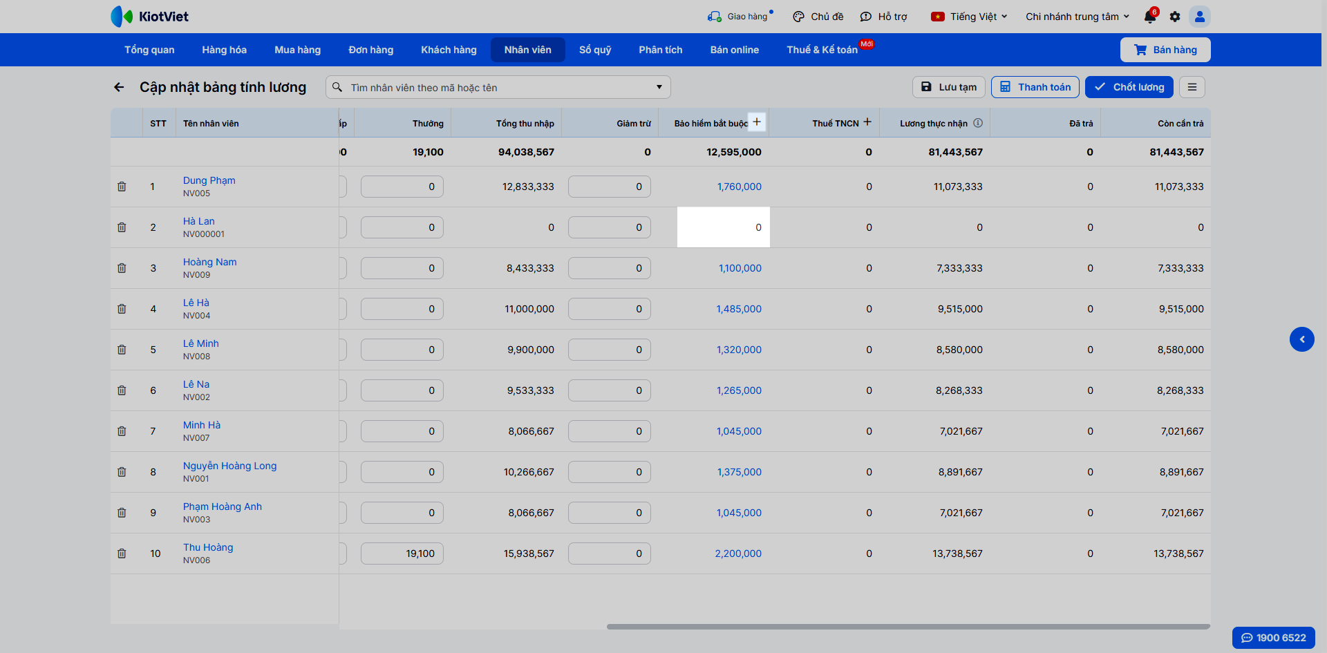1327x653 pixels.
Task: Open the hamburger options menu
Action: tap(1192, 87)
